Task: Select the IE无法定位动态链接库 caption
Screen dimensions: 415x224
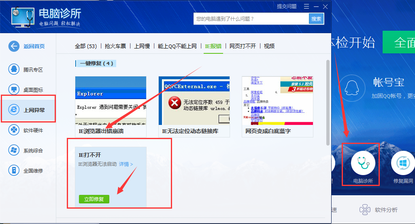Action: (190, 131)
